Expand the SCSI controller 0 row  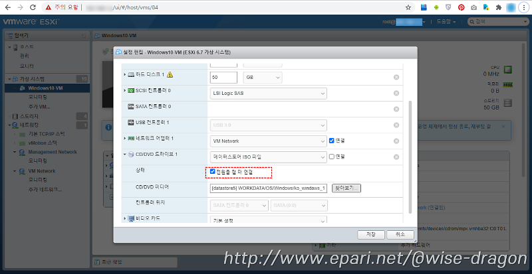[x=125, y=90]
